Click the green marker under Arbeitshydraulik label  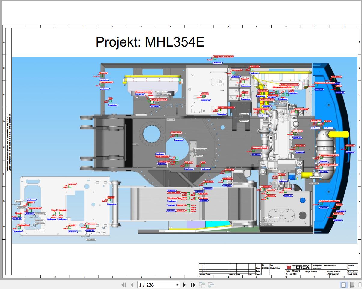pyautogui.click(x=61, y=213)
